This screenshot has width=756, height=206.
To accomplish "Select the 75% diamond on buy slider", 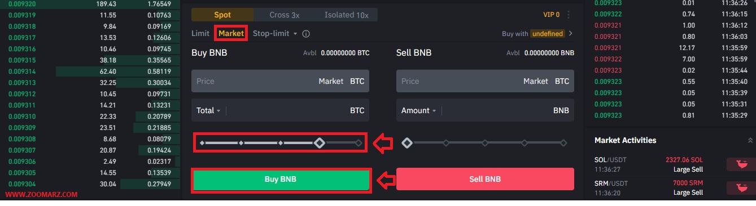I will [x=319, y=143].
